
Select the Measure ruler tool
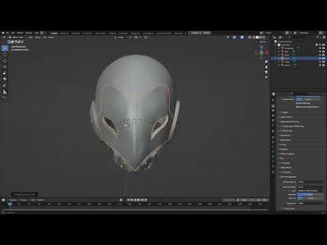5,92
